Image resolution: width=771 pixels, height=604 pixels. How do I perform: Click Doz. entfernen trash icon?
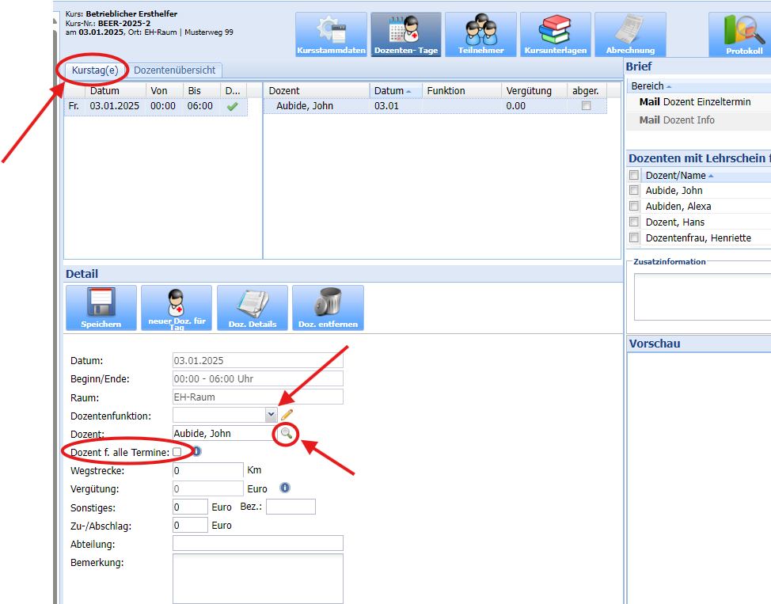point(328,307)
